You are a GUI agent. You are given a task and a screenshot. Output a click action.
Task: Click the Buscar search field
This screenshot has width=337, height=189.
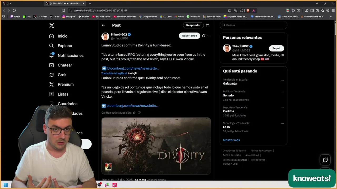coord(253,25)
